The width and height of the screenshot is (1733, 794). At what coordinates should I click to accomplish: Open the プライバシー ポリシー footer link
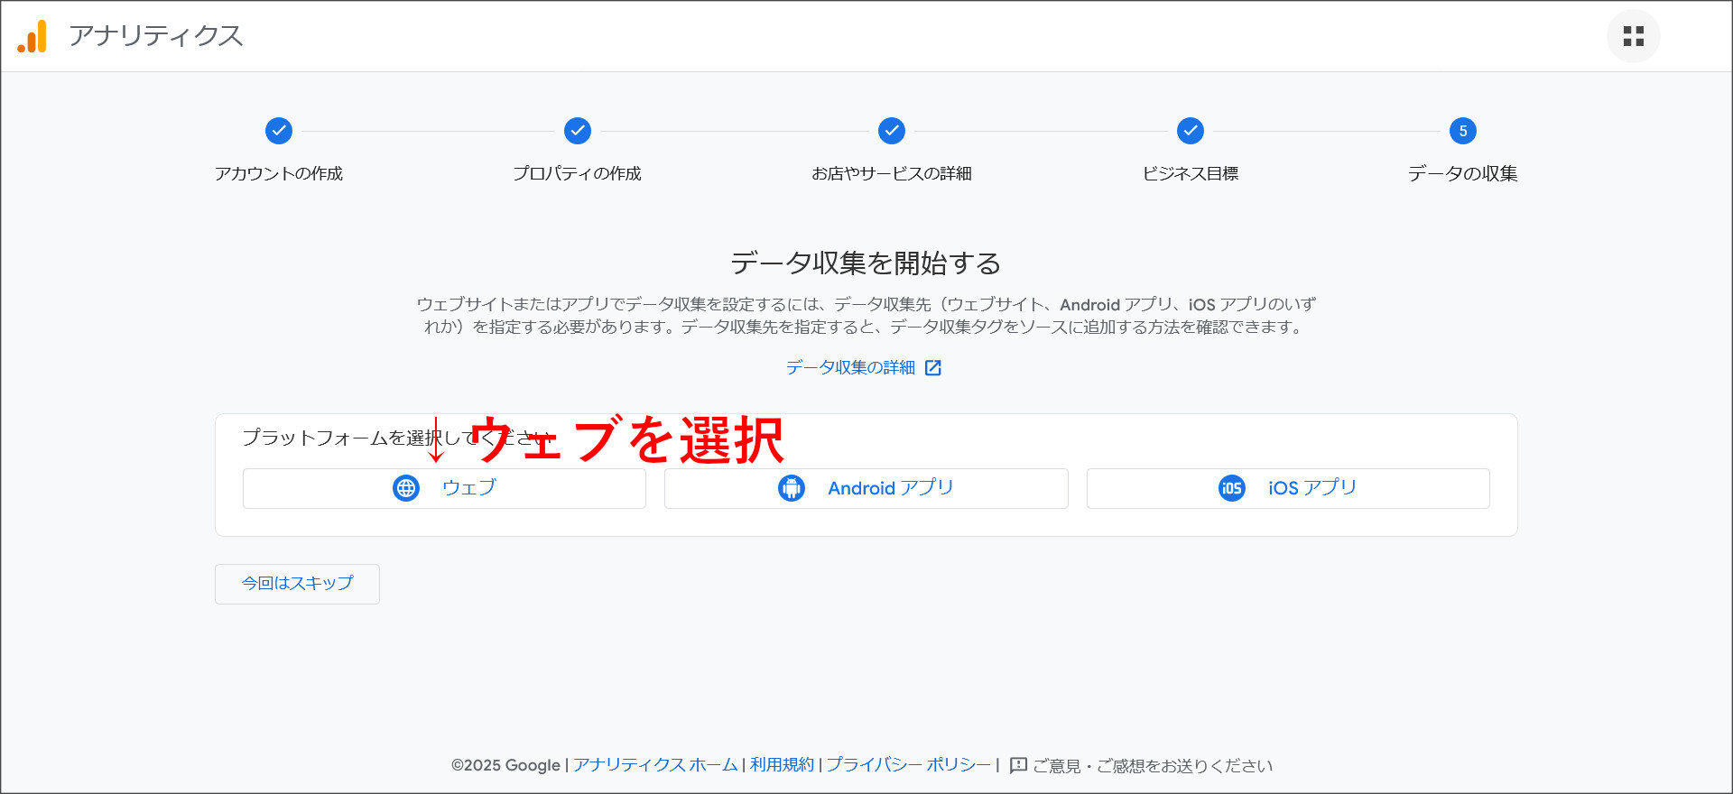click(x=908, y=765)
